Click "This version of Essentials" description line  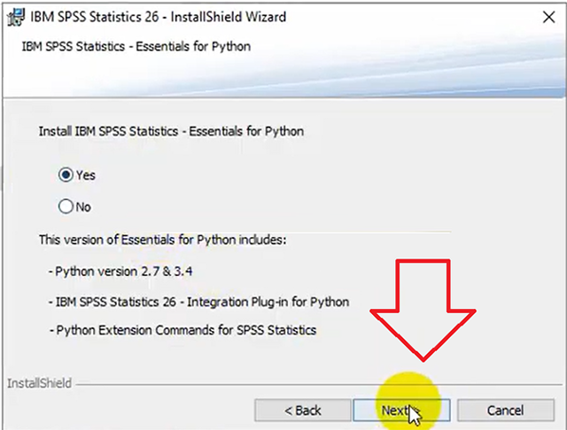coord(162,240)
